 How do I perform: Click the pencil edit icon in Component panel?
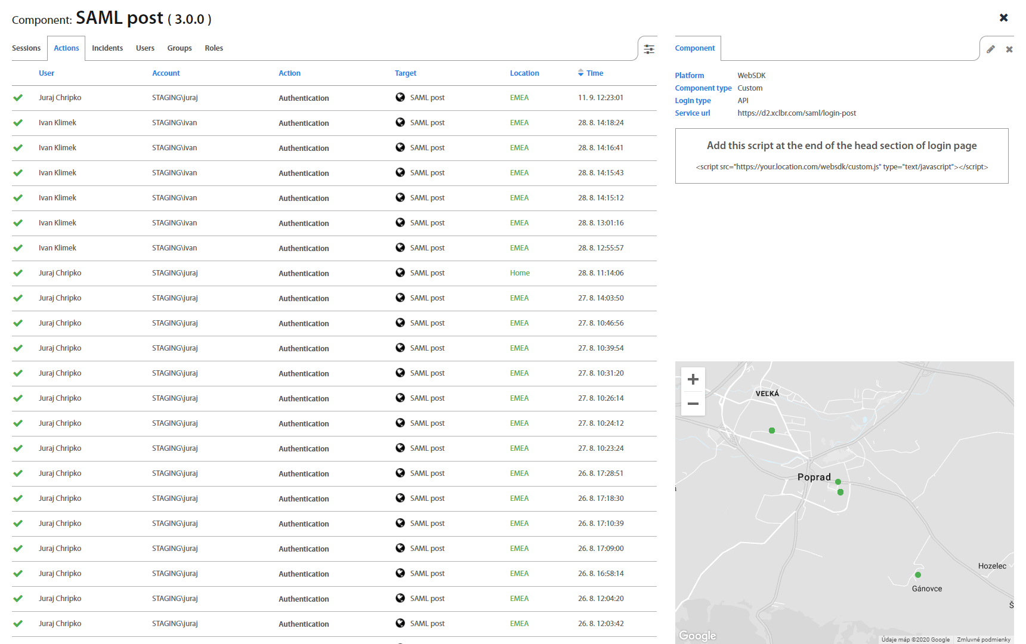(x=991, y=49)
